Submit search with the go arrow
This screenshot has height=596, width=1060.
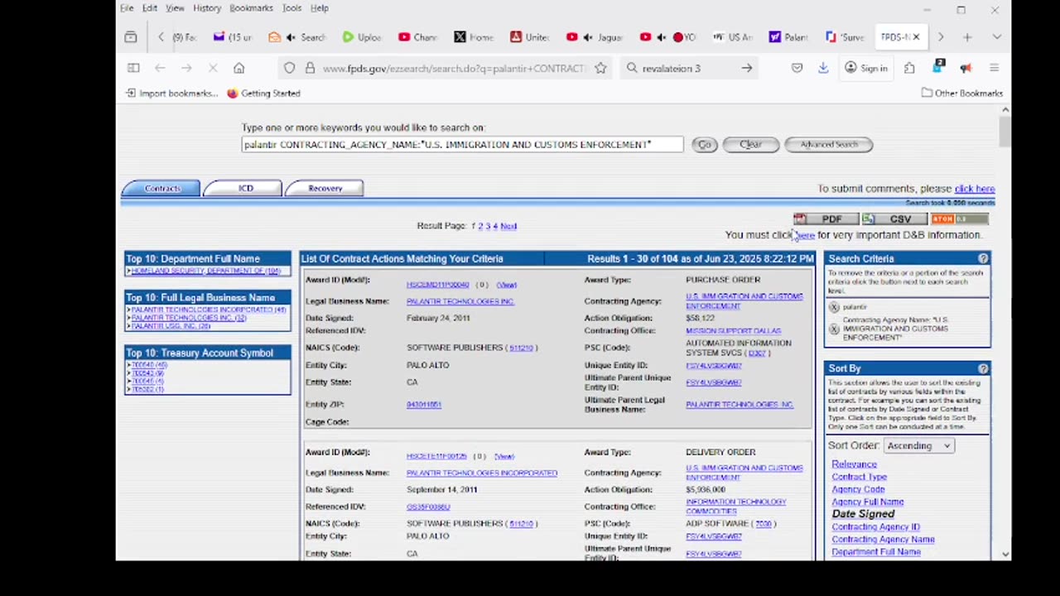746,68
